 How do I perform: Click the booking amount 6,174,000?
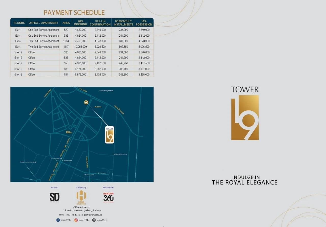pyautogui.click(x=80, y=69)
